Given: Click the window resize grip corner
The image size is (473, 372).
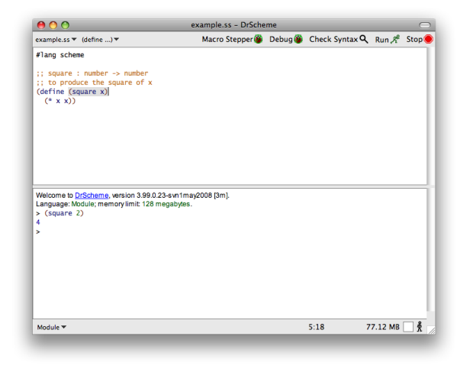Looking at the screenshot, I should (430, 330).
